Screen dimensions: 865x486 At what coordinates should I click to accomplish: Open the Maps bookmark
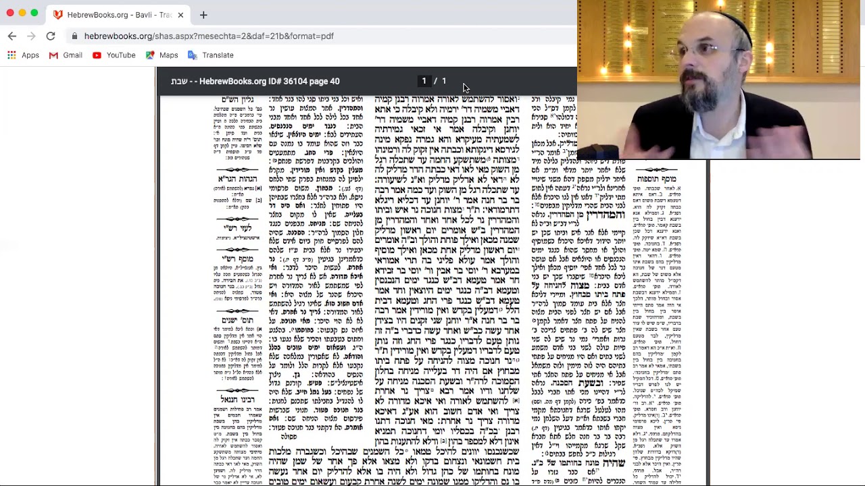point(162,55)
